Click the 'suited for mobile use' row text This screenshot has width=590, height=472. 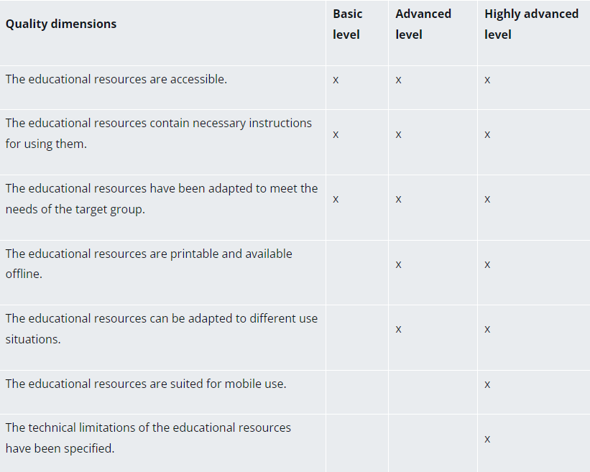[146, 384]
